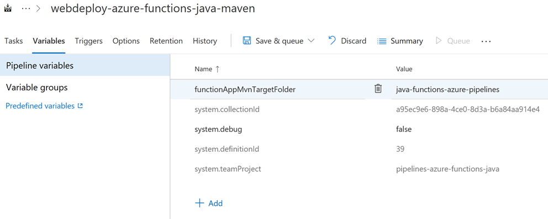
Task: Follow the Predefined variables link
Action: tap(40, 106)
